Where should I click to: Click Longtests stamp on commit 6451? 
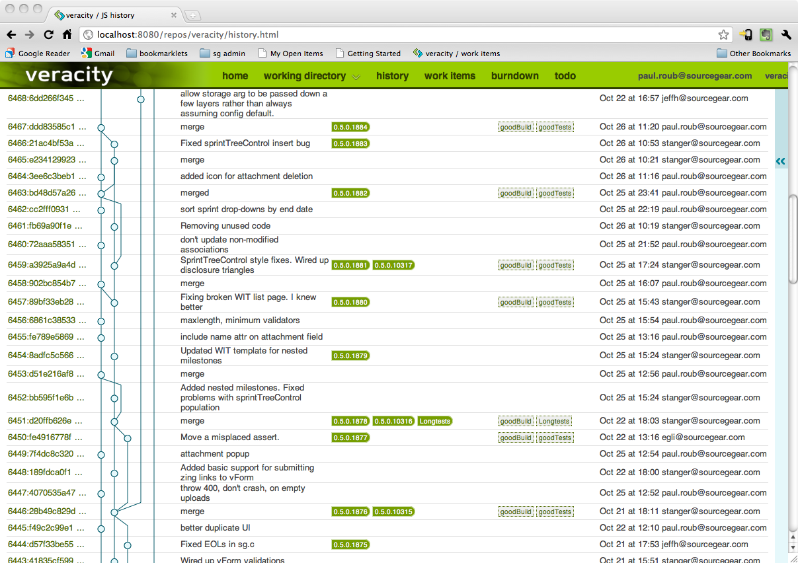tap(554, 422)
